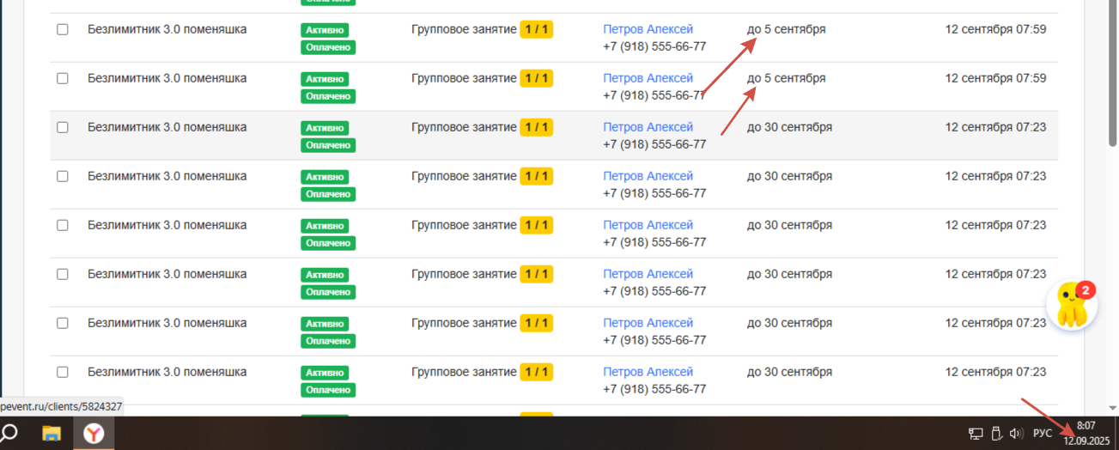1119x450 pixels.
Task: Click the «Оплачено» badge in the second «до 5 сентября» row
Action: point(328,96)
